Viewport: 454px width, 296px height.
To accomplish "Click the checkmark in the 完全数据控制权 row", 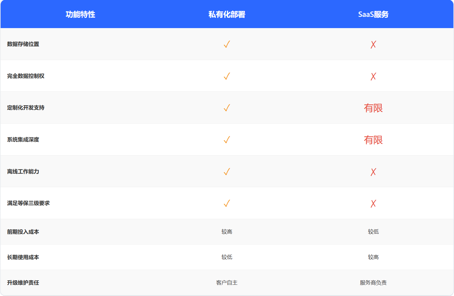I will coord(227,76).
